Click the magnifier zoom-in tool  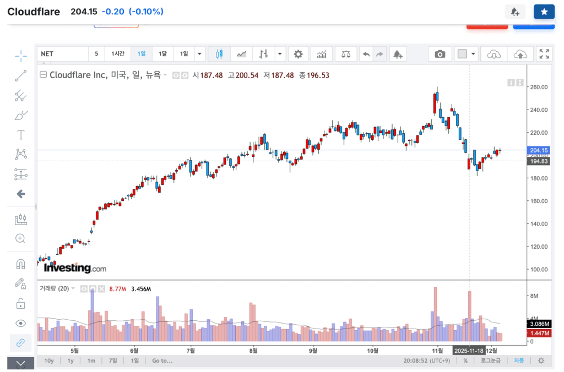pos(21,238)
